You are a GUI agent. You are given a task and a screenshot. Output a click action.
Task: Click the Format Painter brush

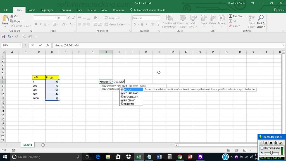tap(12, 26)
